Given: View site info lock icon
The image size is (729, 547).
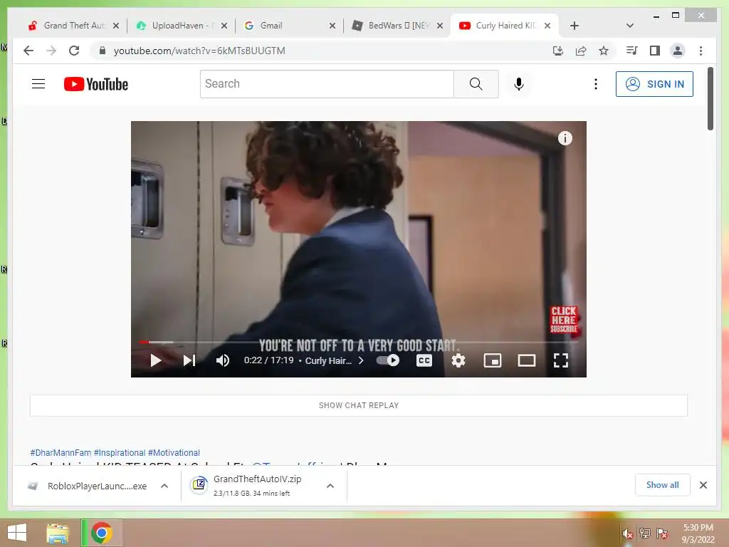Looking at the screenshot, I should (x=103, y=51).
